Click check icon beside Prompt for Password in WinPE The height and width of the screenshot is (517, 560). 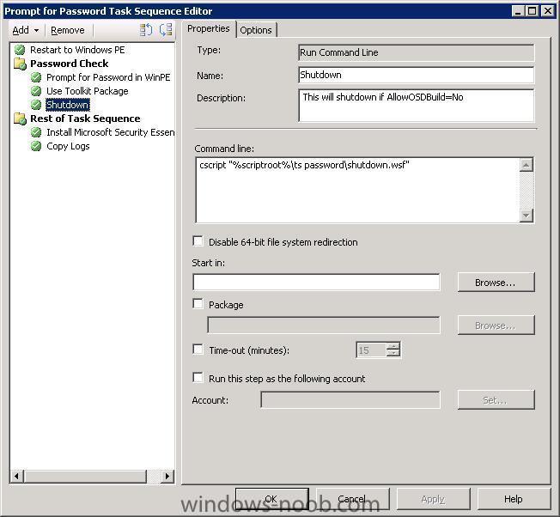coord(36,77)
